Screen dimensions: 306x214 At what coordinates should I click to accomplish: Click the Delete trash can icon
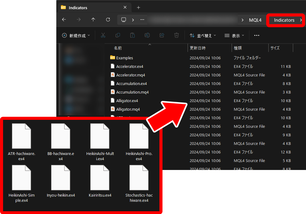177,35
